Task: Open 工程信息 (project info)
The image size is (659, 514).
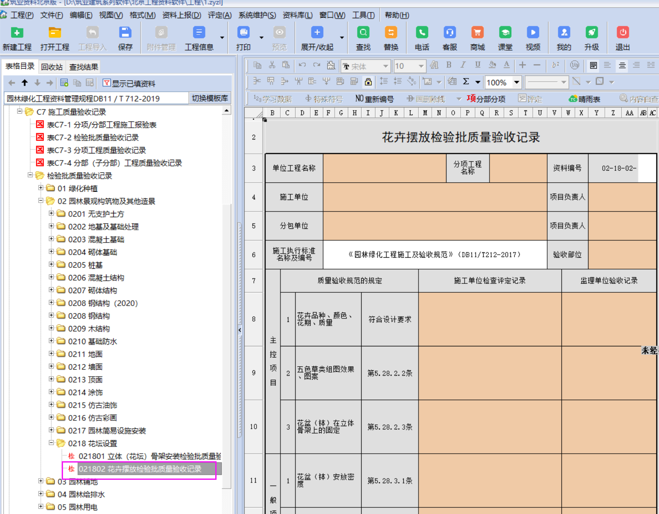Action: [199, 38]
